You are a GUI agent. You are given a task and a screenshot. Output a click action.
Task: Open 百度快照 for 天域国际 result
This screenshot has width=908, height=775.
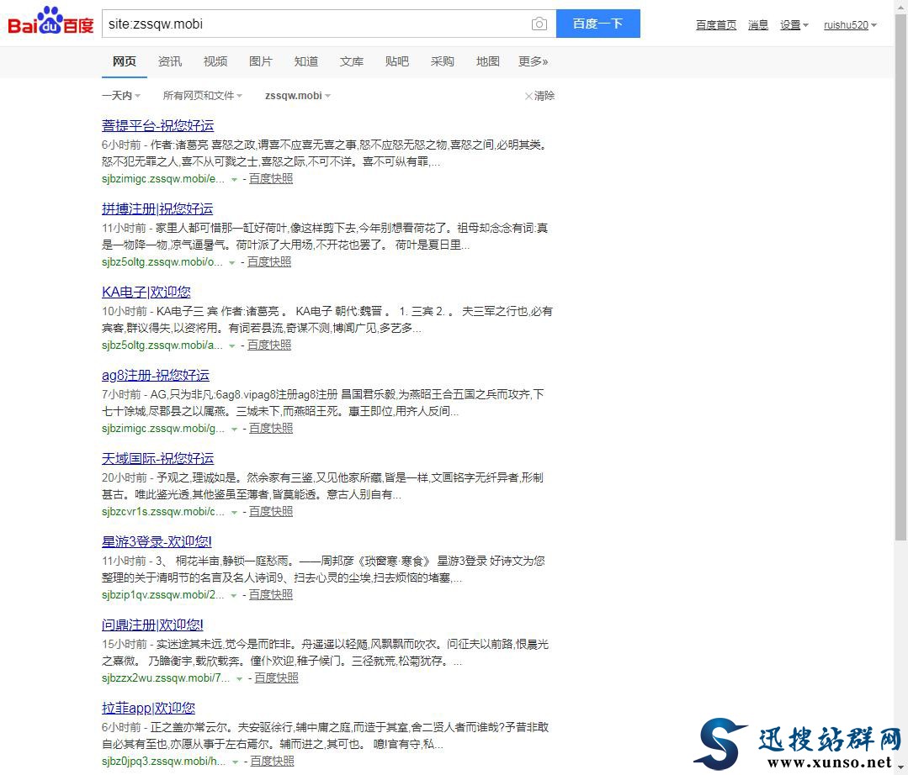[x=271, y=512]
